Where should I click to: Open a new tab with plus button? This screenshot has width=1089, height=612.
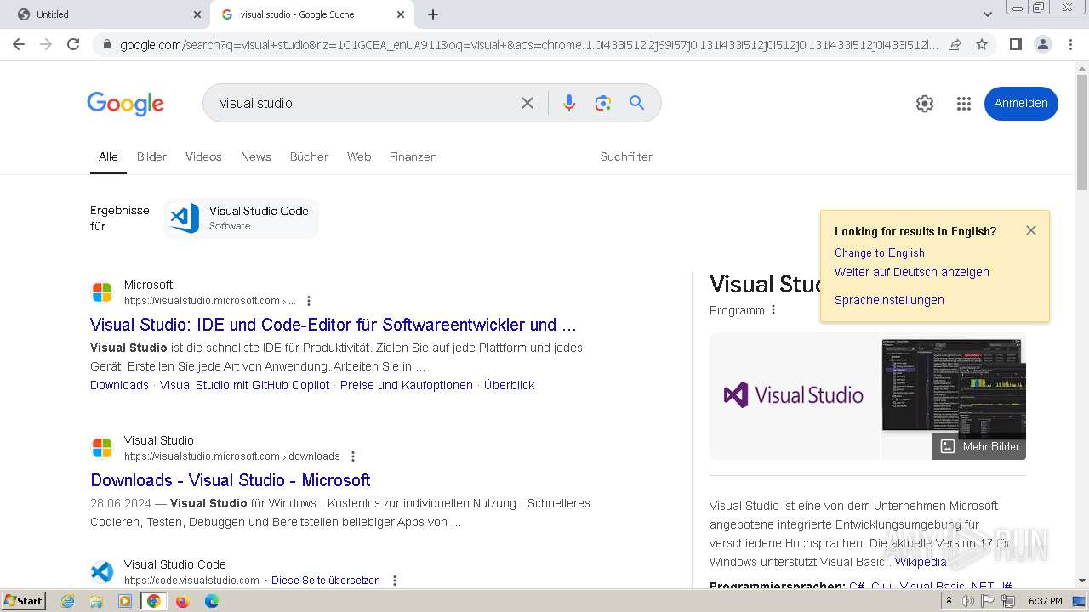click(x=432, y=14)
